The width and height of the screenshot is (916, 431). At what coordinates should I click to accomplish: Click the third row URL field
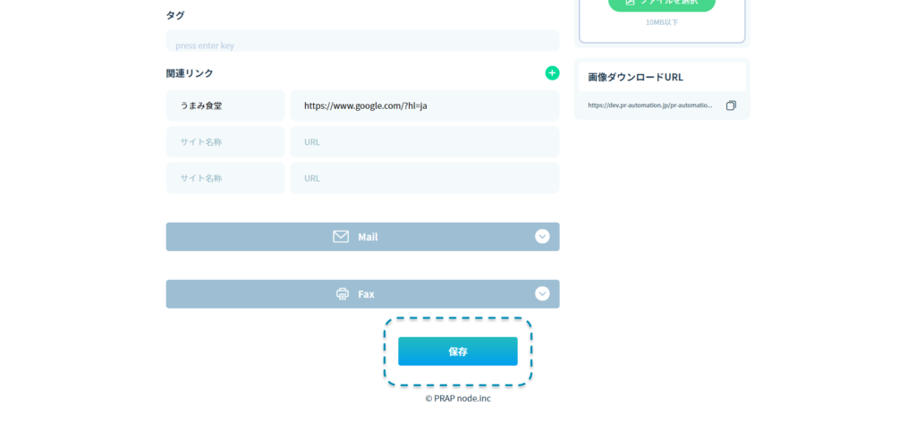point(424,178)
